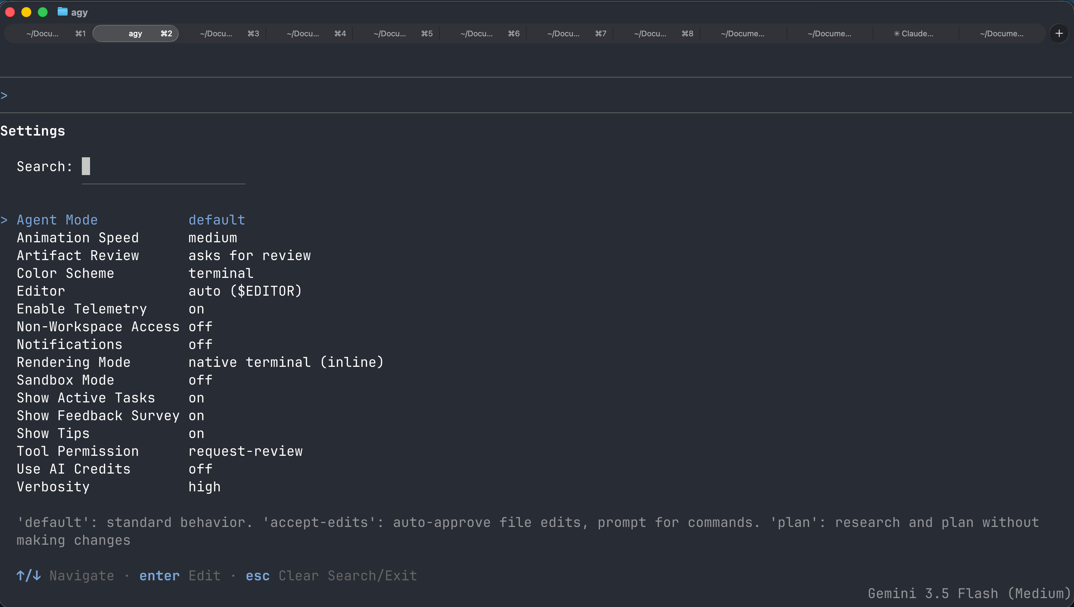
Task: Select the Artifact Review setting
Action: point(78,255)
